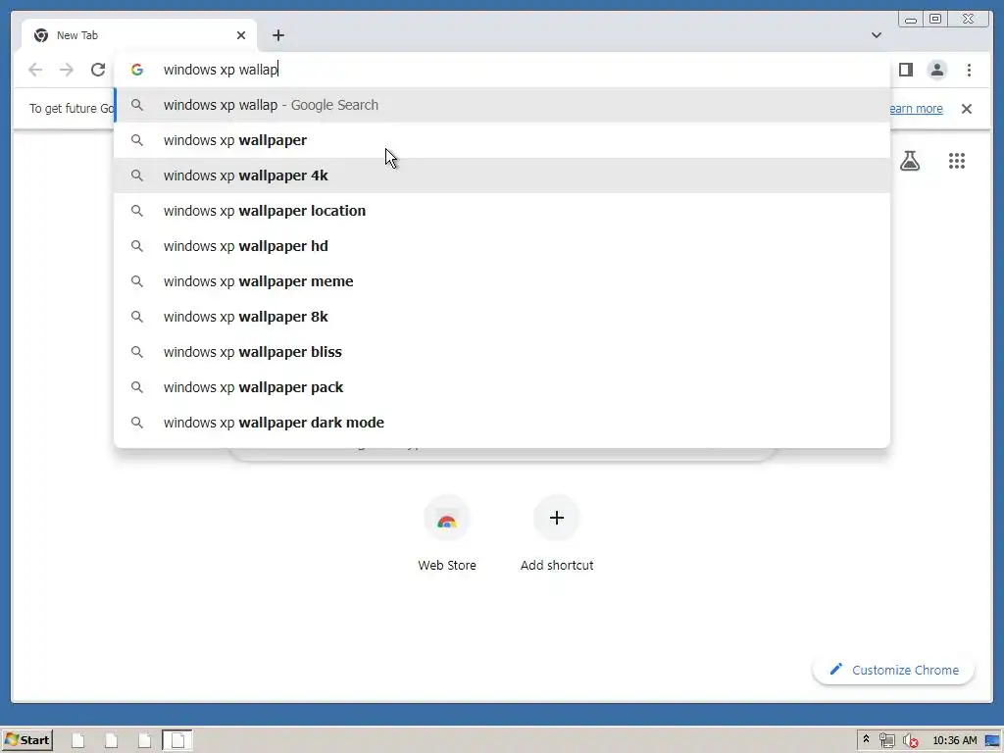
Task: Click search icon beside 'wallpaper bliss' suggestion
Action: pos(137,352)
